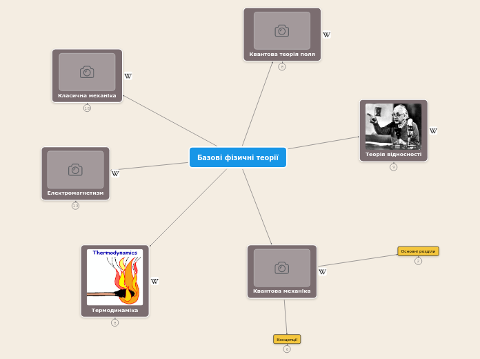
Task: Select the yellow Концепції node
Action: click(287, 339)
